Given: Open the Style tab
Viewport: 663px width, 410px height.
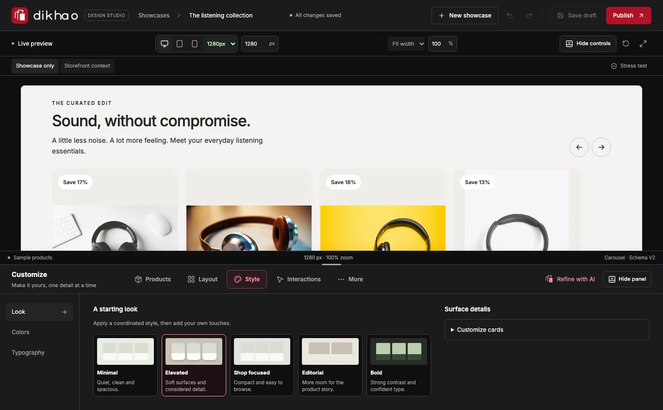Looking at the screenshot, I should coord(247,279).
